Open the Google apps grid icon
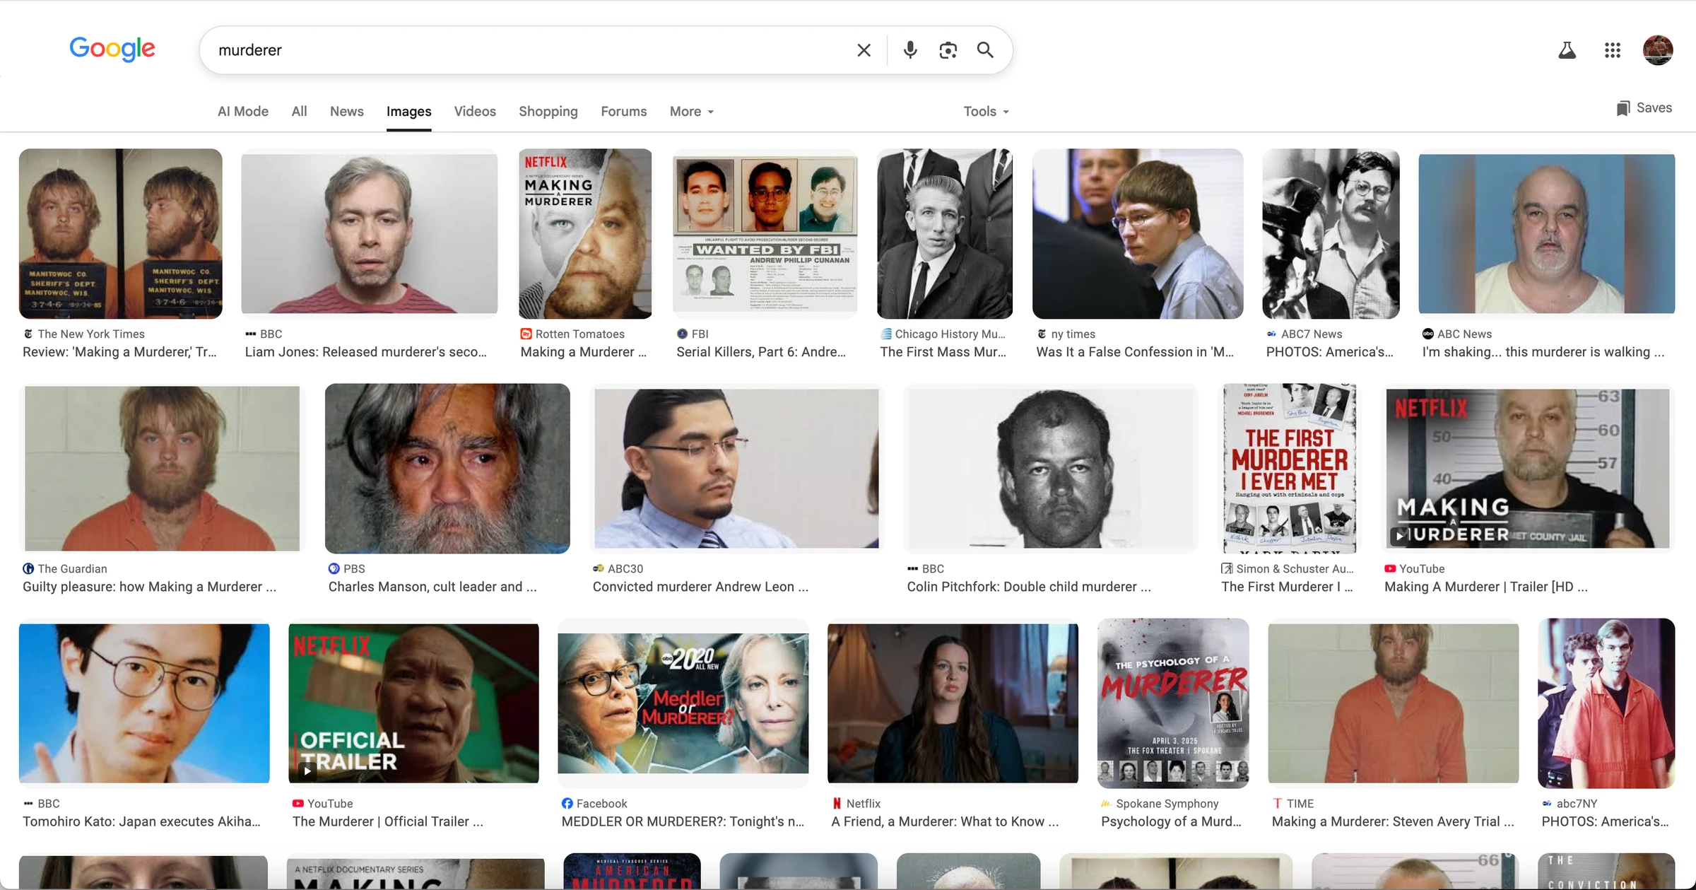 pyautogui.click(x=1612, y=50)
